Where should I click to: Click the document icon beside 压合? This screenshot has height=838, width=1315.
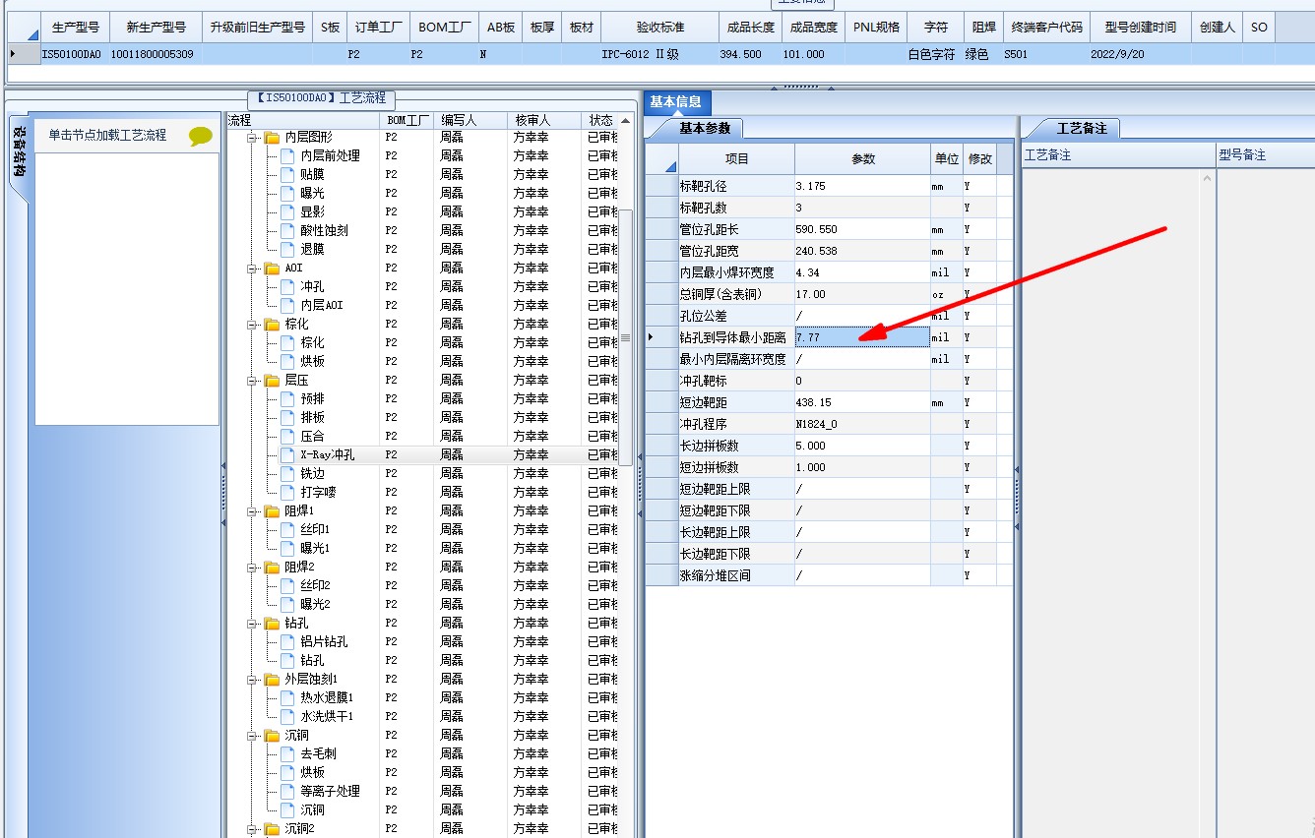pyautogui.click(x=287, y=436)
